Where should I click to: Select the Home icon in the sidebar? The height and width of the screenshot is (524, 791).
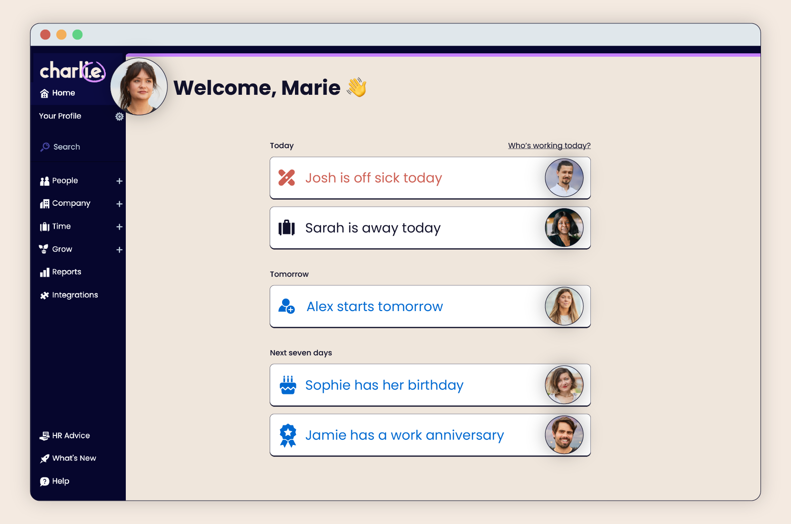45,93
